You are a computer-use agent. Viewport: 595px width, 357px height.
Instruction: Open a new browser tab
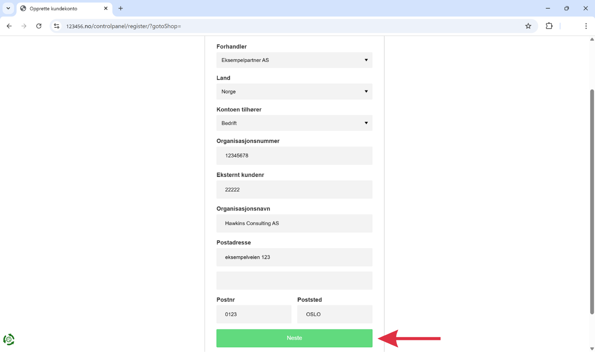121,8
